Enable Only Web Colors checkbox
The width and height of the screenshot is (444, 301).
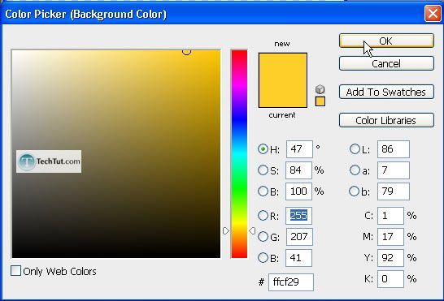click(x=15, y=270)
